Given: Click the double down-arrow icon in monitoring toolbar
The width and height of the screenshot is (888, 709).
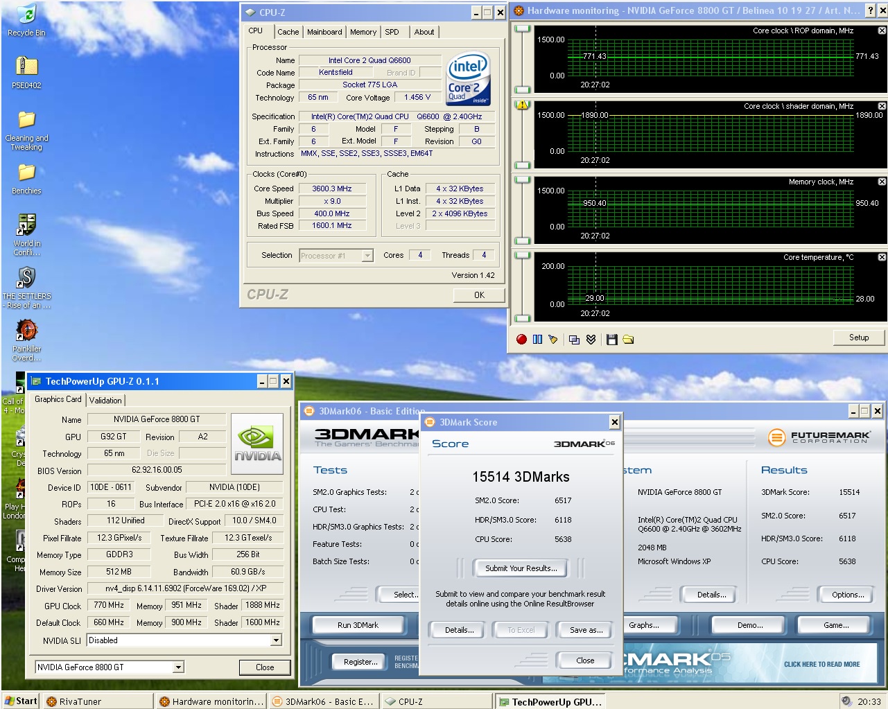Looking at the screenshot, I should click(x=591, y=339).
